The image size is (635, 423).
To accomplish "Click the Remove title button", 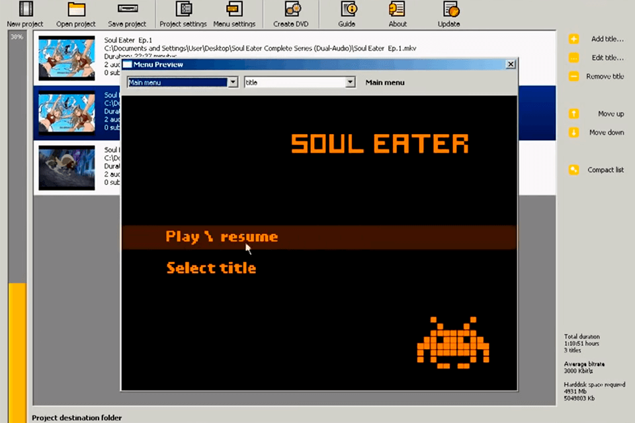I will [597, 77].
